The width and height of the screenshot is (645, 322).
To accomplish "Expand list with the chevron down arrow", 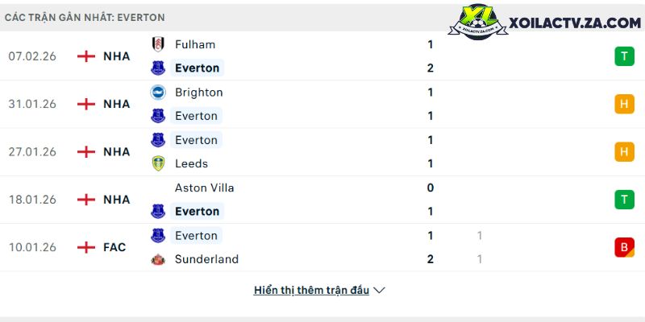I will coord(380,290).
